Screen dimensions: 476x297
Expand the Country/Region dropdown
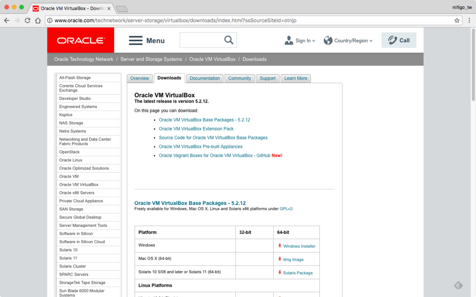pos(353,41)
